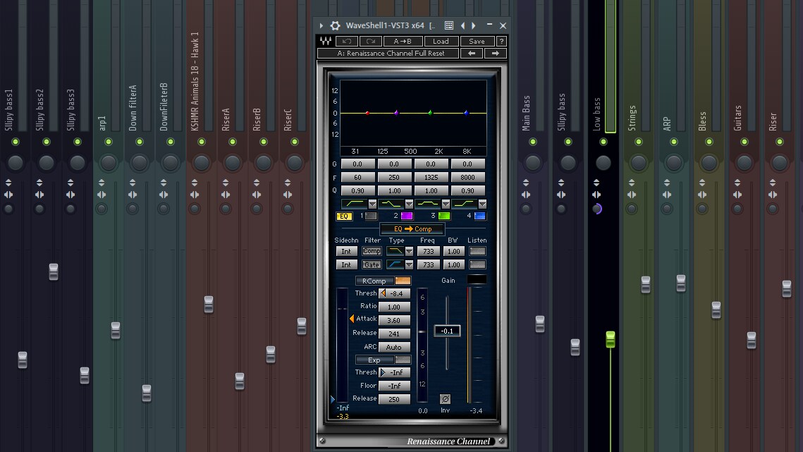Open the plugin options gear icon
The image size is (803, 452).
point(335,25)
